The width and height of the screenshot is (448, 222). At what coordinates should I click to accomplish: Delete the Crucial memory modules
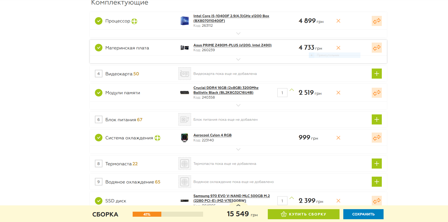click(338, 93)
